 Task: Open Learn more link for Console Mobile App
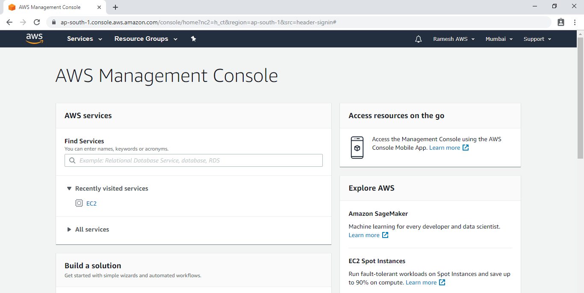click(x=445, y=148)
